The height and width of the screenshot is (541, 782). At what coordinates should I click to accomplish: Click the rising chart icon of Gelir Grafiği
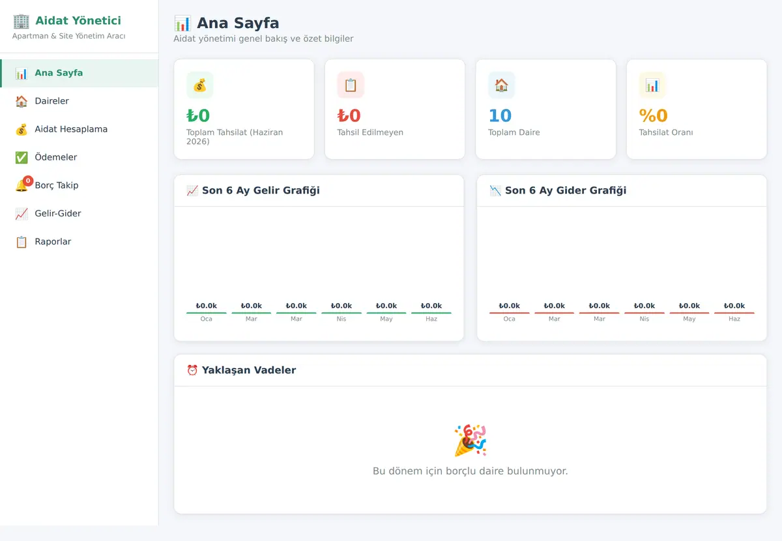pos(192,190)
